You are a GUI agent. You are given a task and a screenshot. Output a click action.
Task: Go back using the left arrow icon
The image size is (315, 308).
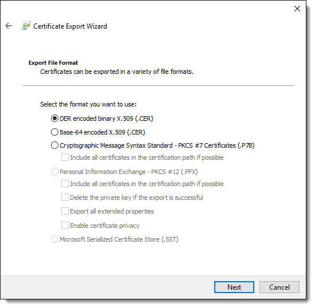point(9,26)
